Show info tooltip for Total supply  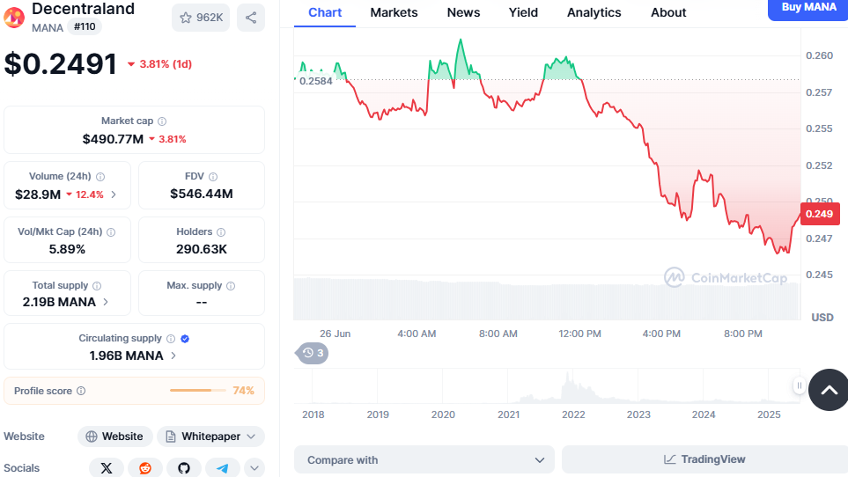click(97, 286)
